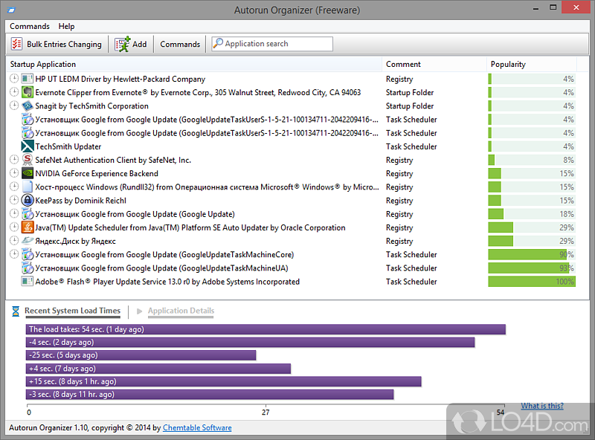Open the Chemtable Software link
The width and height of the screenshot is (595, 440).
pyautogui.click(x=197, y=428)
